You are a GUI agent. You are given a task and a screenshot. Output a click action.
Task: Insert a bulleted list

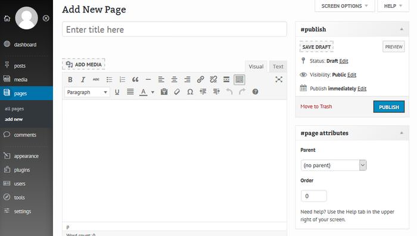tap(109, 79)
